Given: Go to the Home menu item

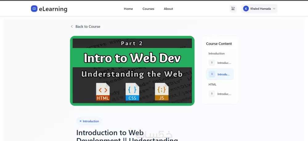Looking at the screenshot, I should (x=128, y=9).
